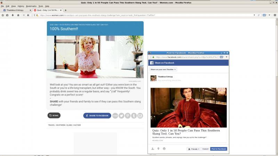Click the Tumblr share icon
The height and width of the screenshot is (156, 278).
tap(134, 115)
